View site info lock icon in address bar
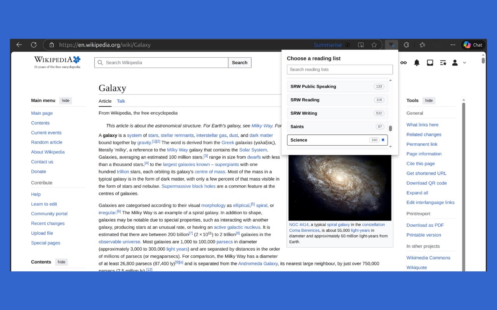The width and height of the screenshot is (497, 310). (52, 45)
